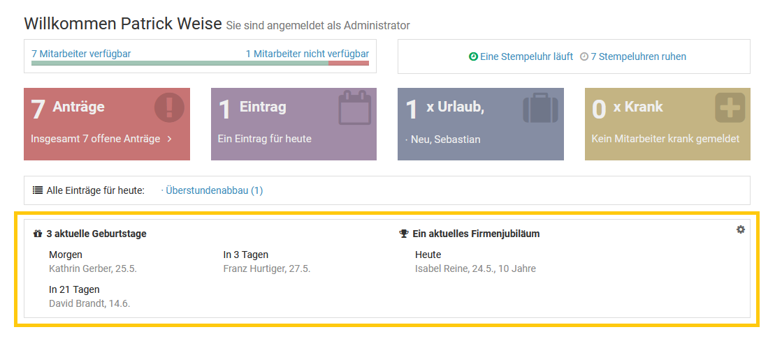
Task: Click the calendar icon on Eintrag tile
Action: pos(356,108)
